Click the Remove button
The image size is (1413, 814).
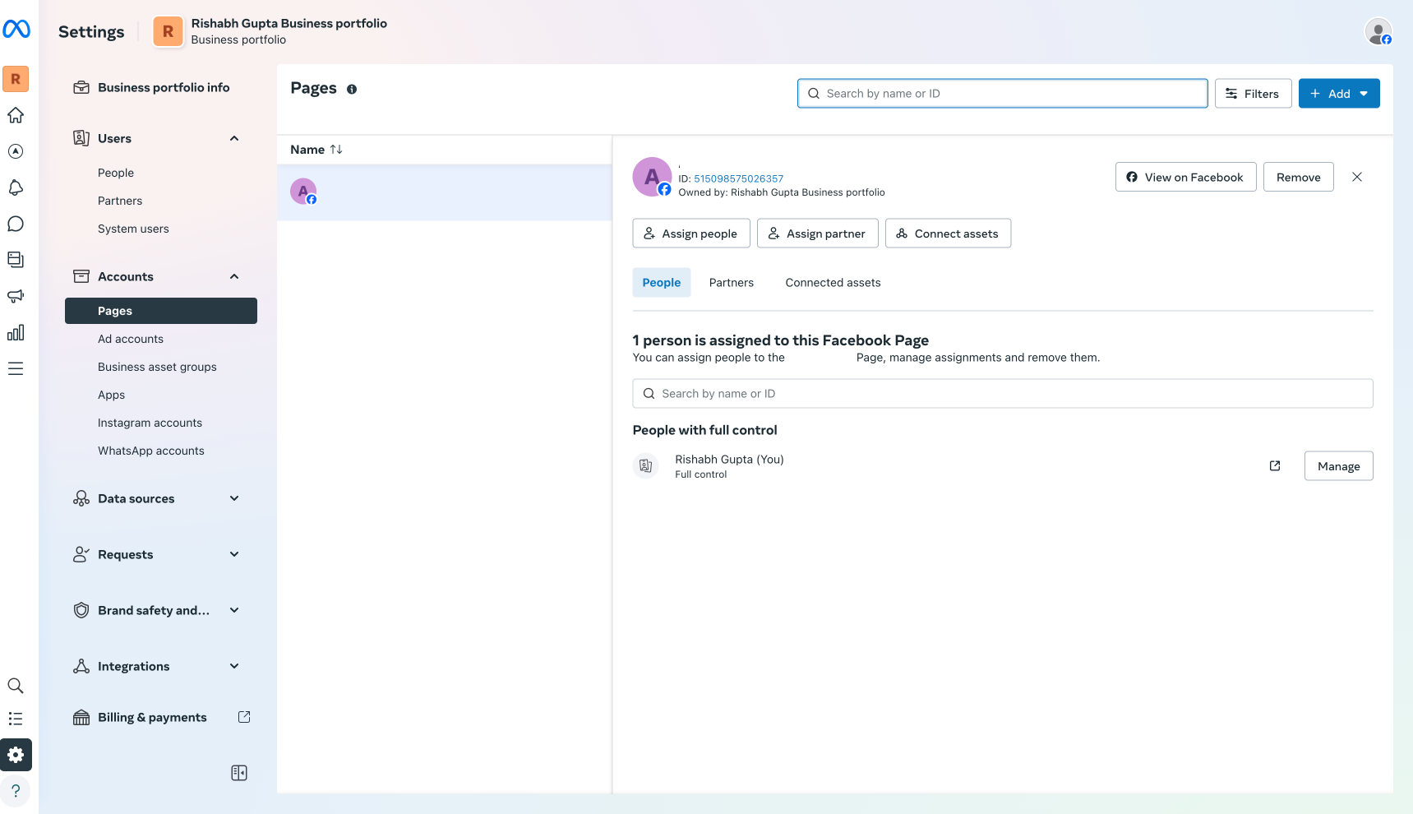pyautogui.click(x=1299, y=177)
